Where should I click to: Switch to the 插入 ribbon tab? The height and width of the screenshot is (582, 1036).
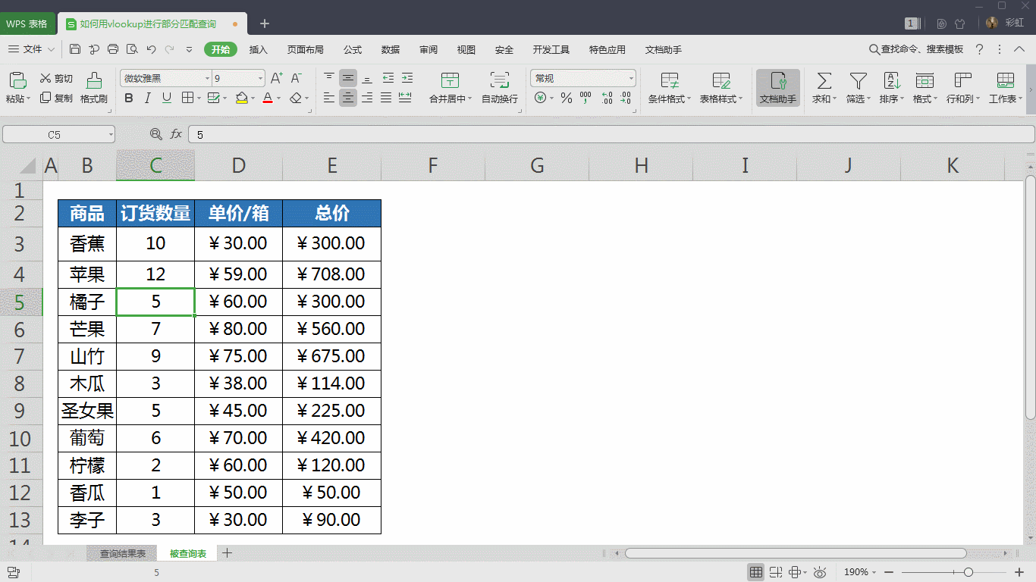pos(258,49)
